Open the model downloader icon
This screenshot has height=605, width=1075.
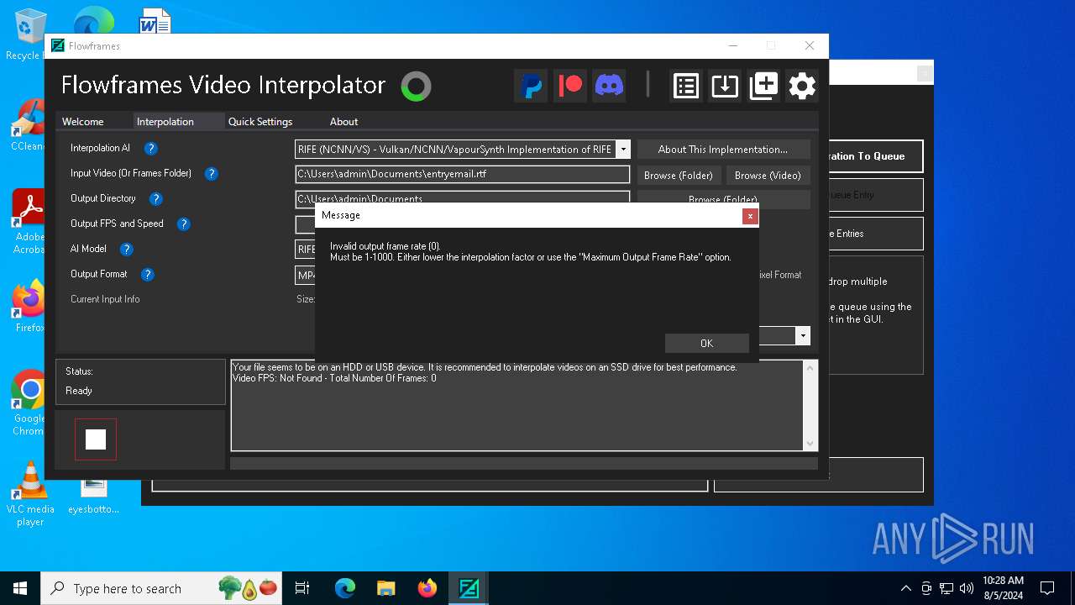click(725, 86)
